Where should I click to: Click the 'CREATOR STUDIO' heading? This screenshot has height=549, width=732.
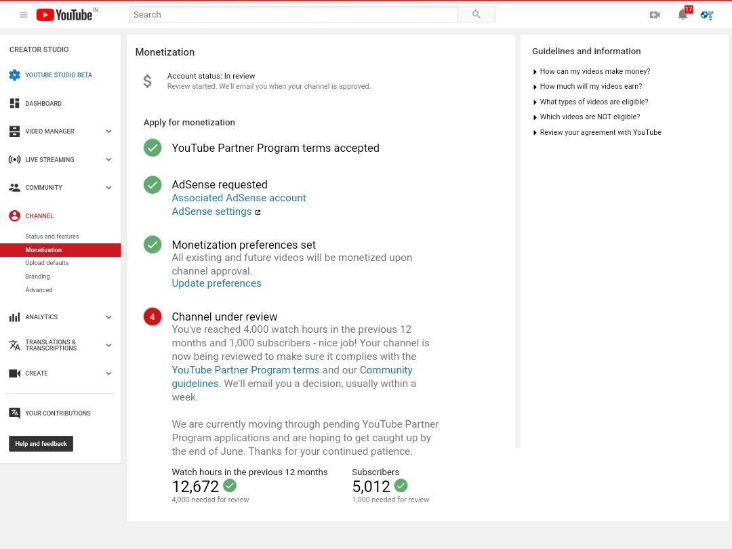[39, 49]
